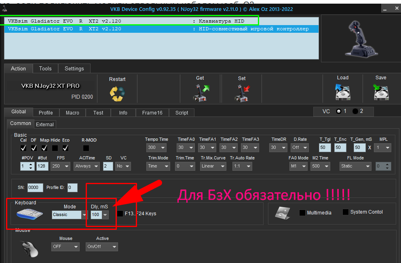Click the Restart device icon

coord(117,94)
